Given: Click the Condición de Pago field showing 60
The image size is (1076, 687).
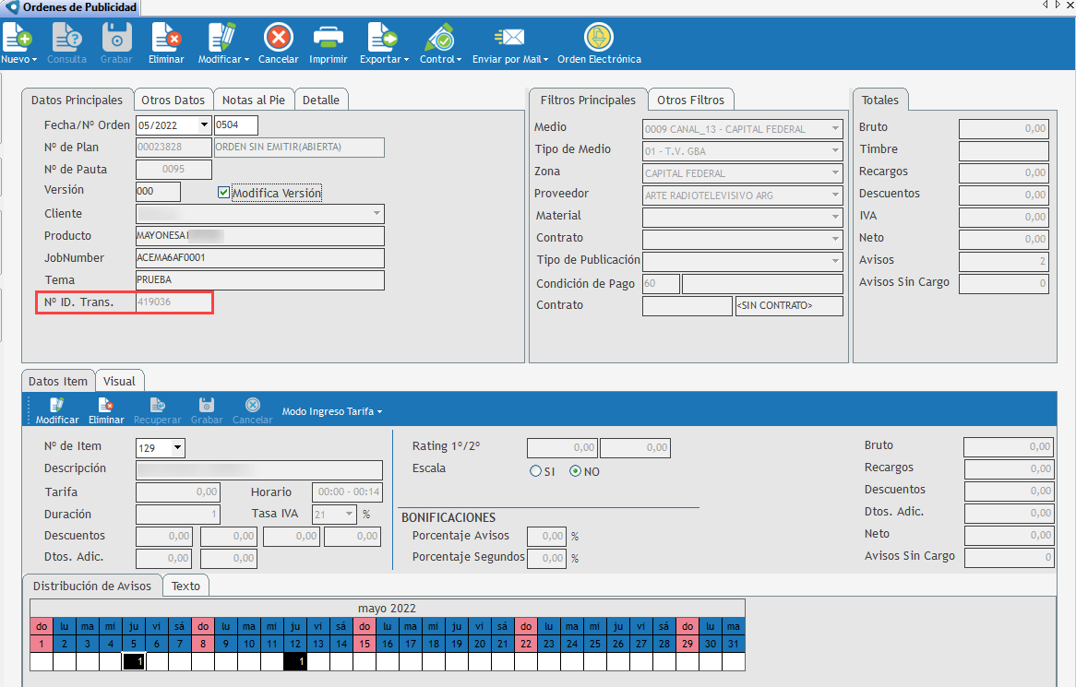Looking at the screenshot, I should click(661, 284).
